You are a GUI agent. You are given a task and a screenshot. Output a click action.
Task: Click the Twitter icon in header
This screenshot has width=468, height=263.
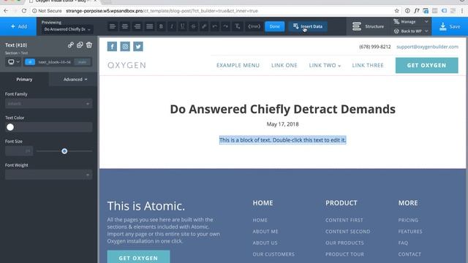[x=138, y=47]
